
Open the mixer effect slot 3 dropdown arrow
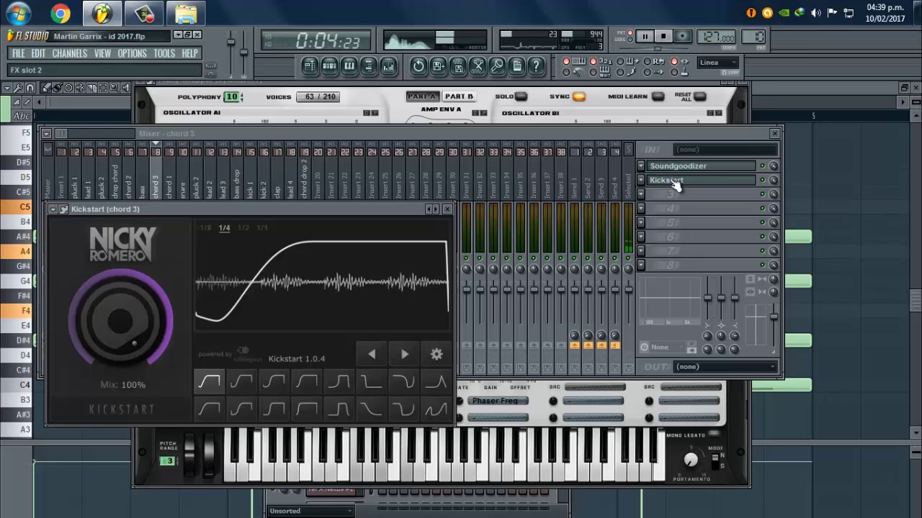641,194
